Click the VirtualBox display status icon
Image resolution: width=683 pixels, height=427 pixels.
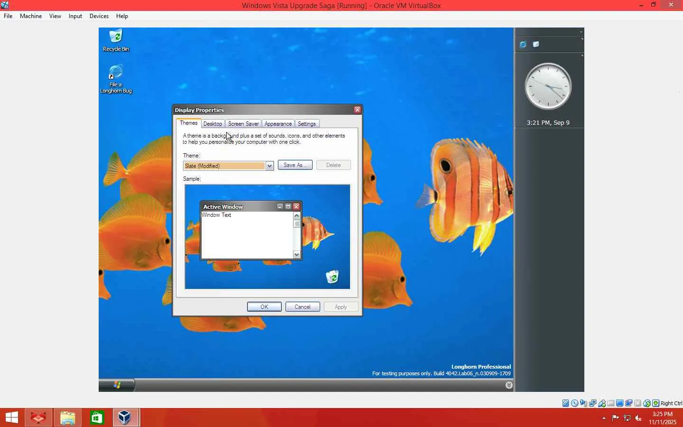click(620, 403)
